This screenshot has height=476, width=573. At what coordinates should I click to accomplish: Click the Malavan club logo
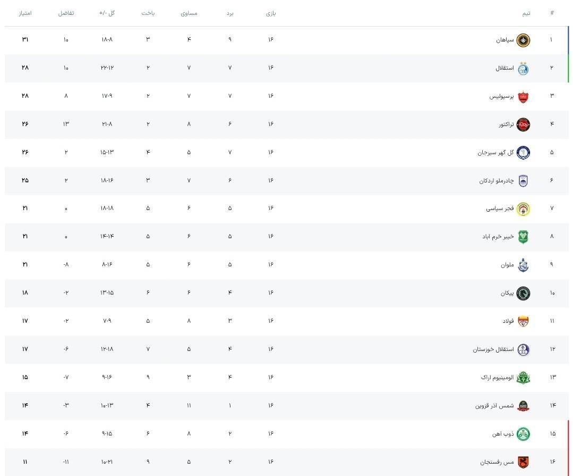(523, 265)
